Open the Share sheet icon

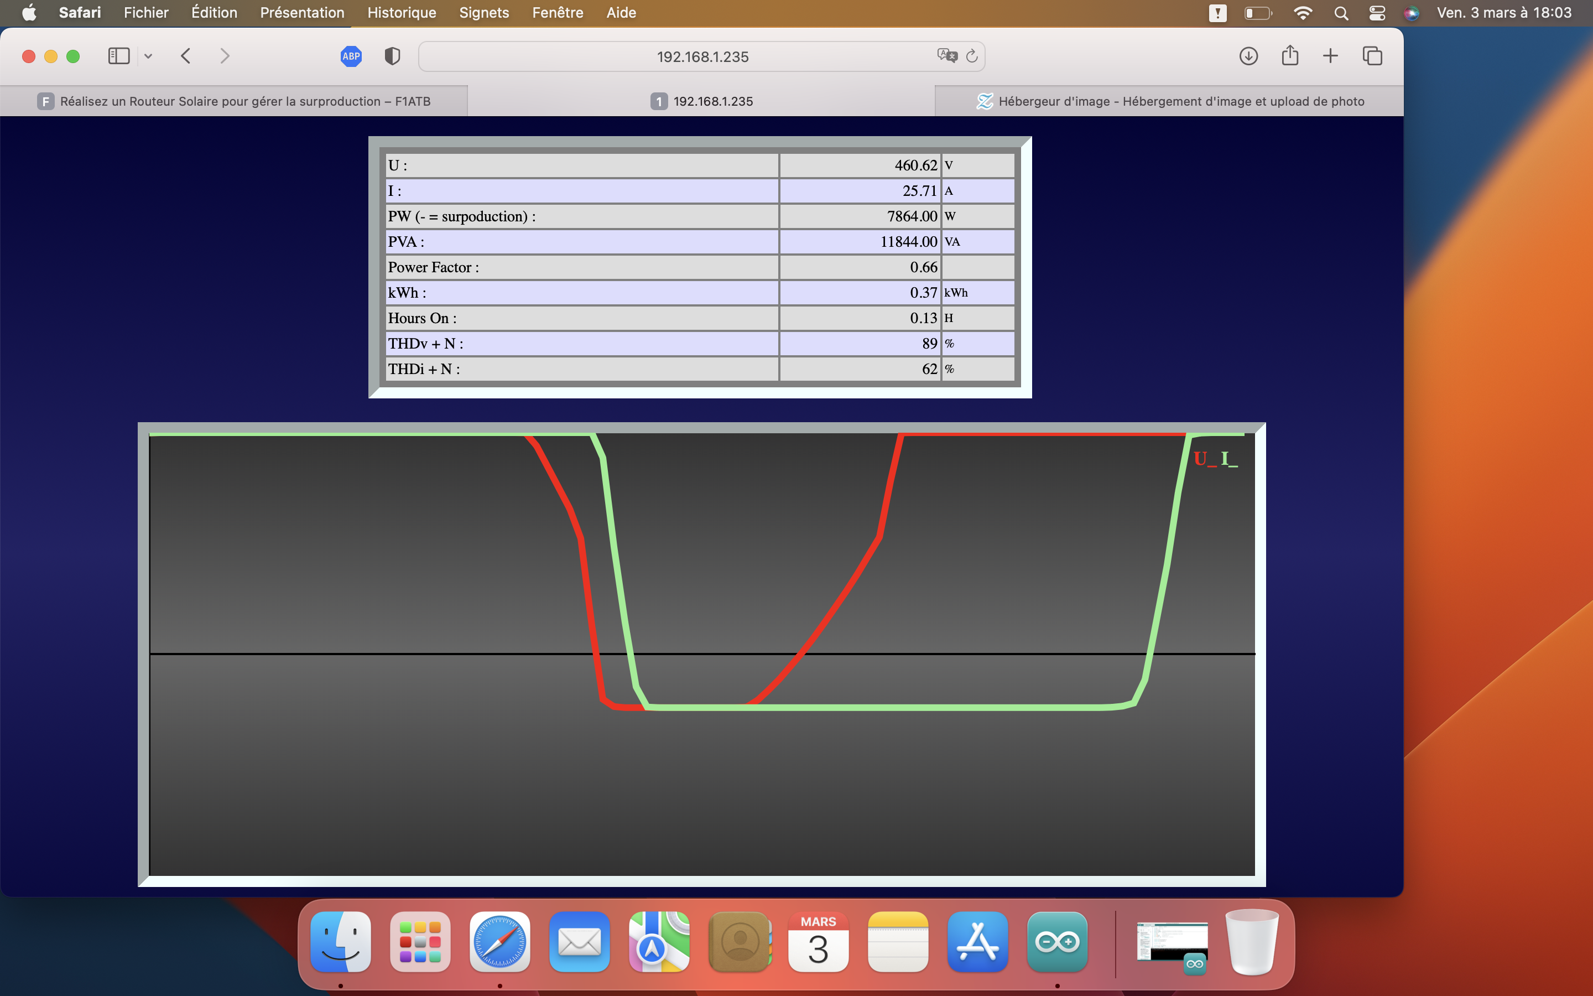(x=1289, y=56)
